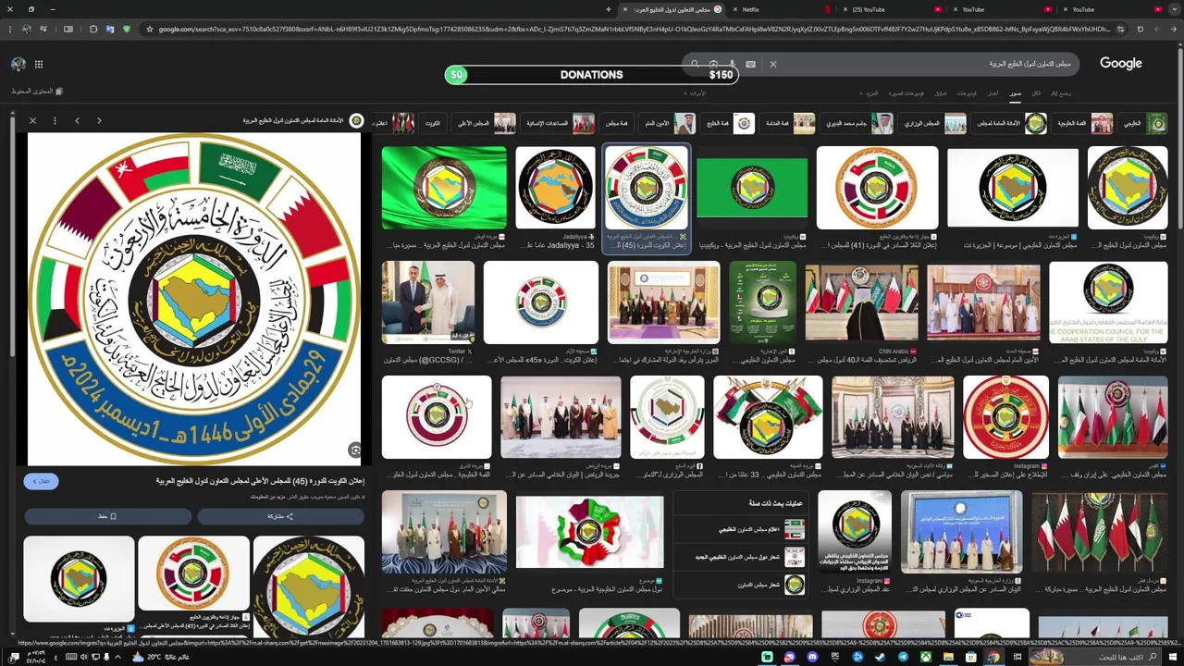This screenshot has width=1184, height=666.
Task: Bookmark this page with star icon
Action: click(x=149, y=29)
